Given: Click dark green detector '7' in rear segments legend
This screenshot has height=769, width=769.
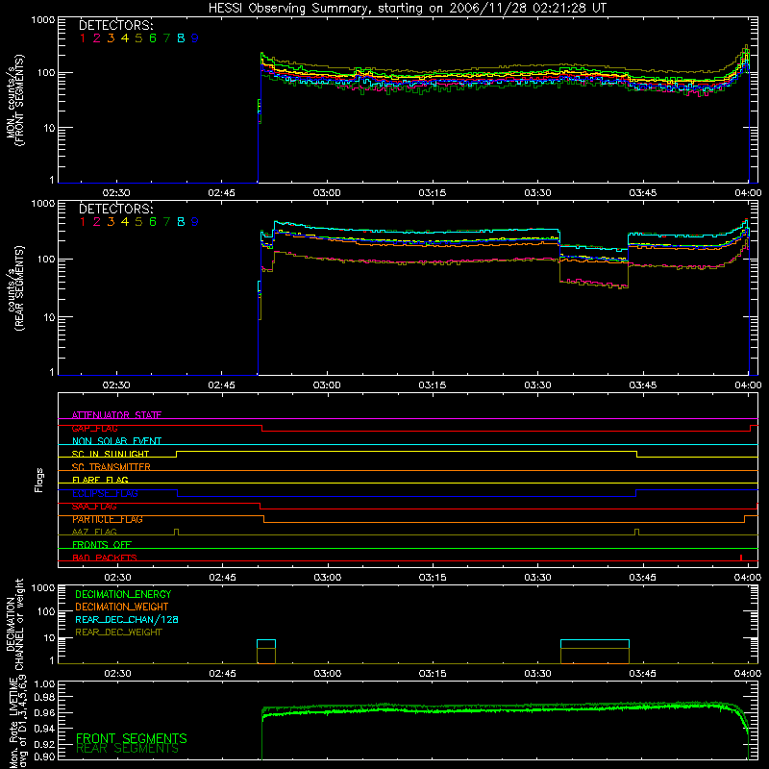Looking at the screenshot, I should (x=166, y=222).
